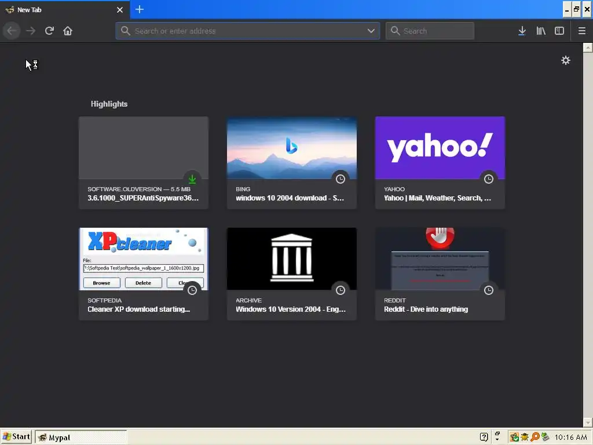Click the Highlights section heading

coord(109,104)
